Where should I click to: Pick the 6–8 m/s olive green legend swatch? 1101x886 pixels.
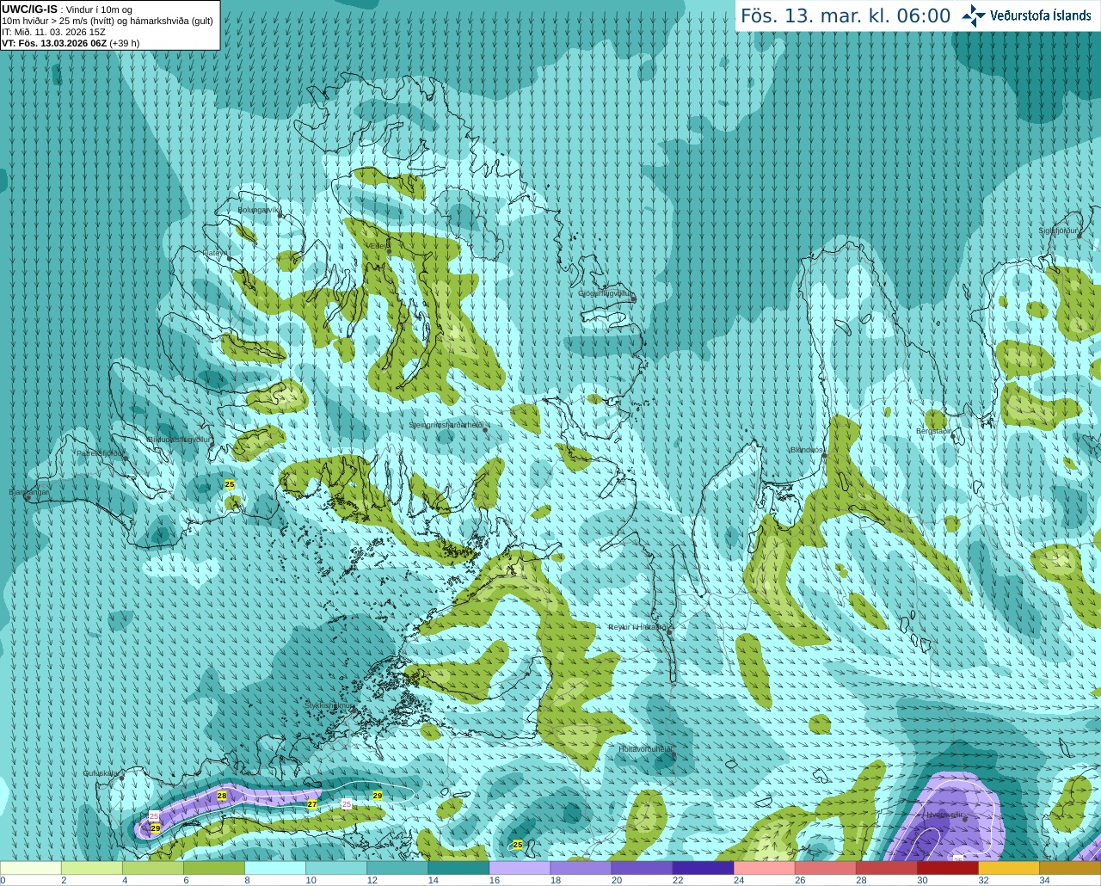tap(214, 868)
